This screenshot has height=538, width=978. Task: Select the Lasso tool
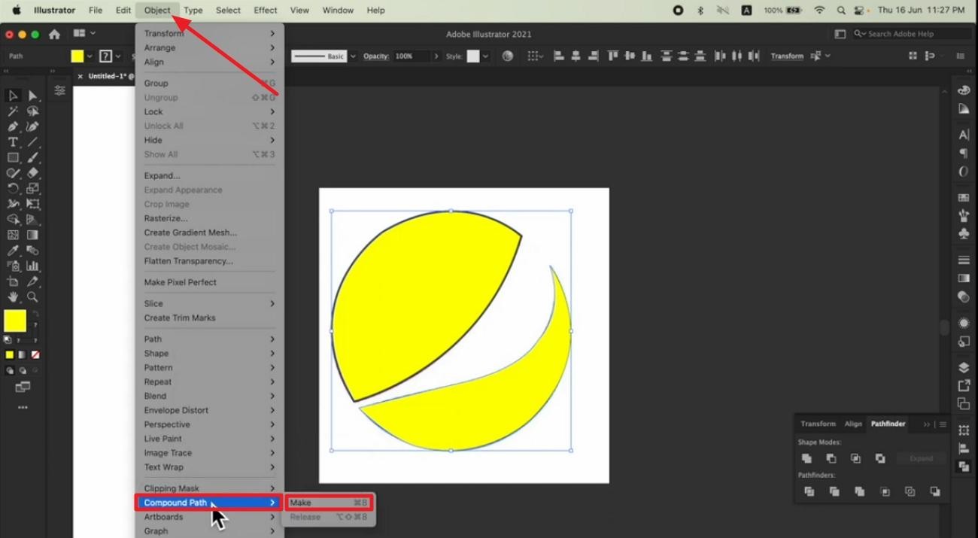[33, 111]
